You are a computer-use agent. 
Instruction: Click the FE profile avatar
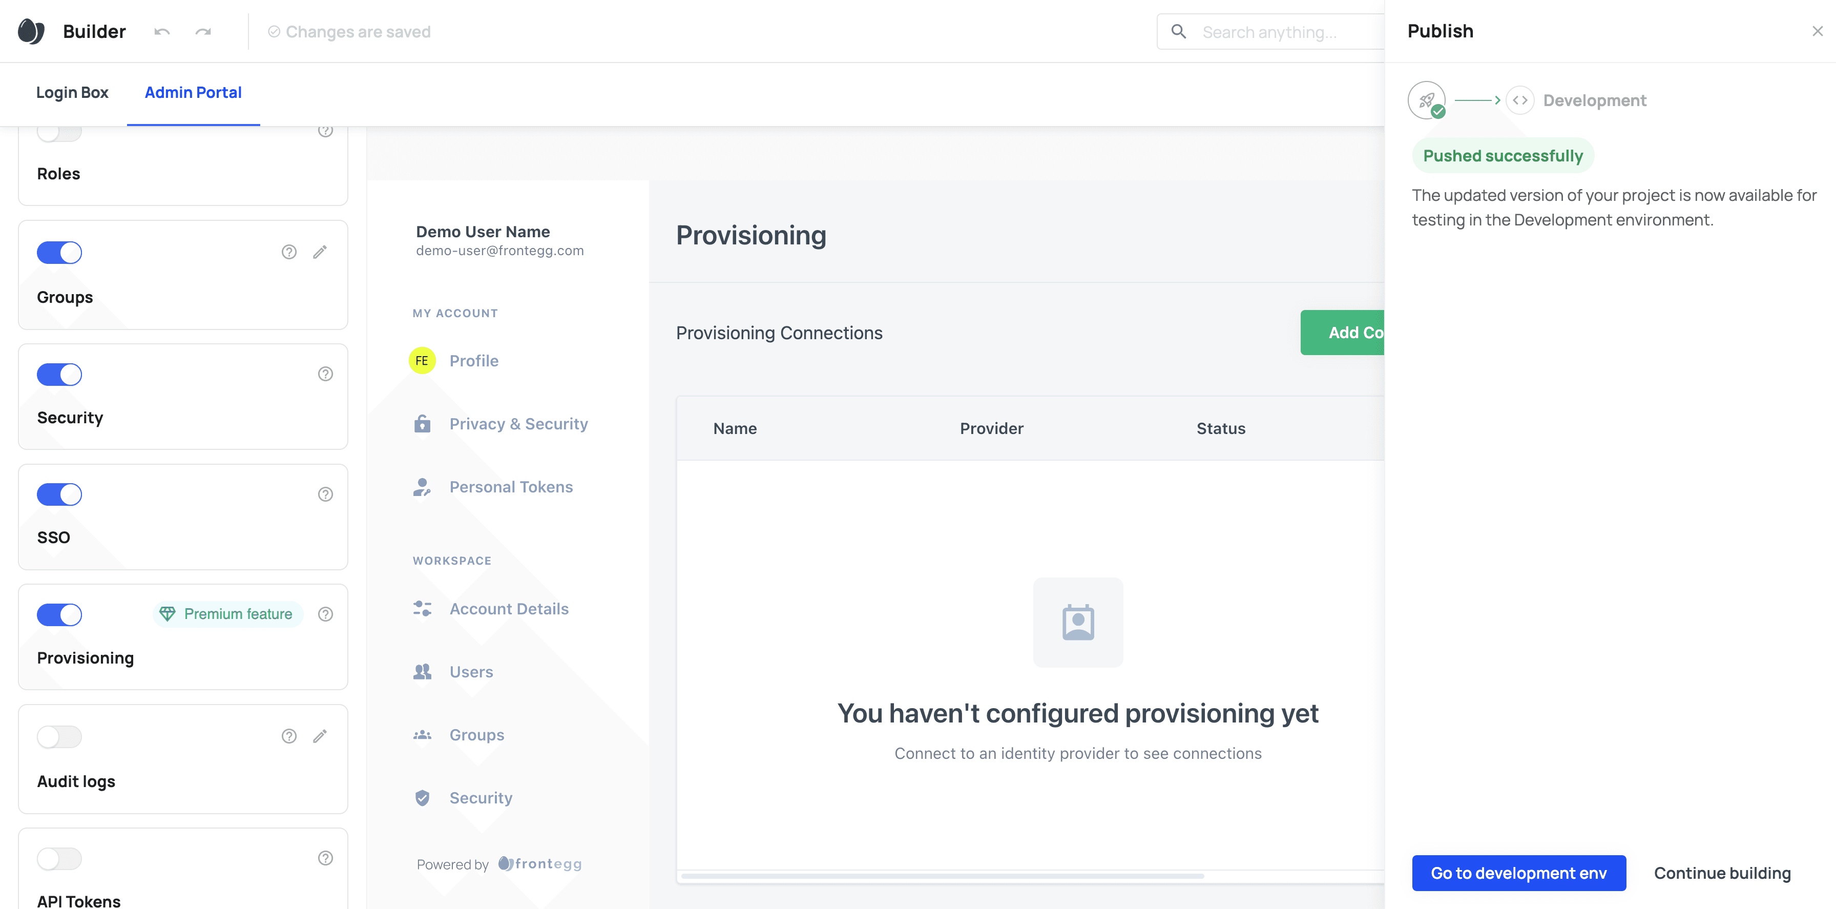coord(422,361)
